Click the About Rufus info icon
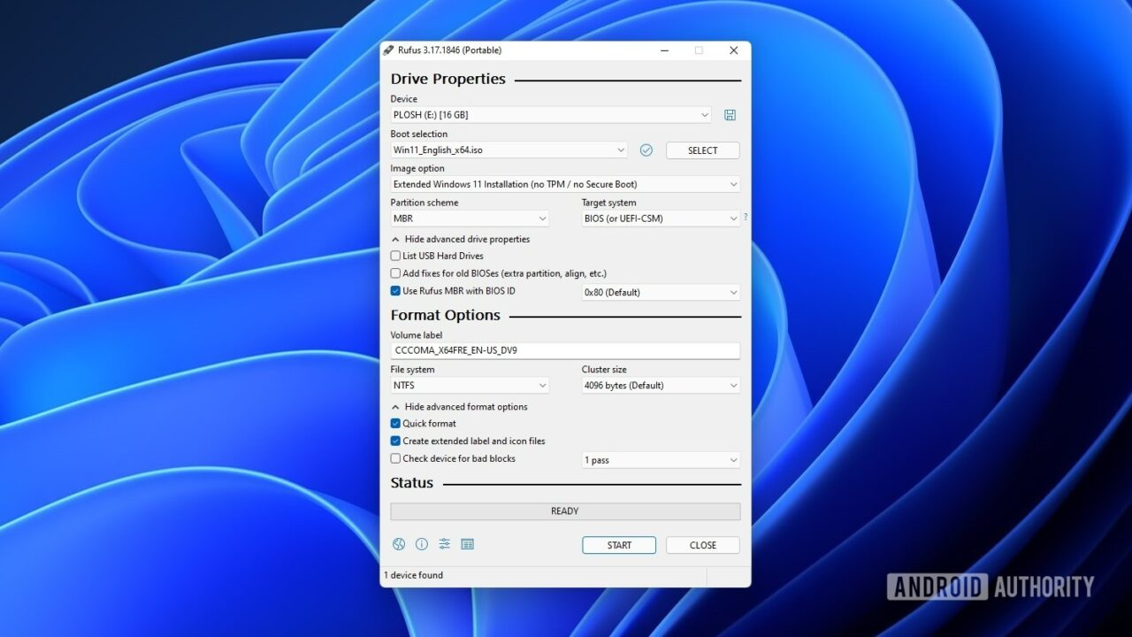The width and height of the screenshot is (1132, 637). (x=422, y=544)
